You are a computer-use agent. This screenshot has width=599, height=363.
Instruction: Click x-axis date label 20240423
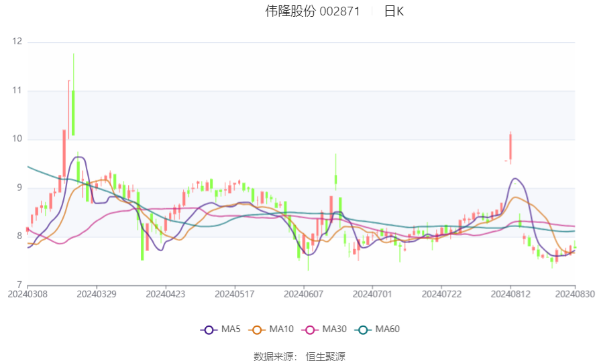166,295
